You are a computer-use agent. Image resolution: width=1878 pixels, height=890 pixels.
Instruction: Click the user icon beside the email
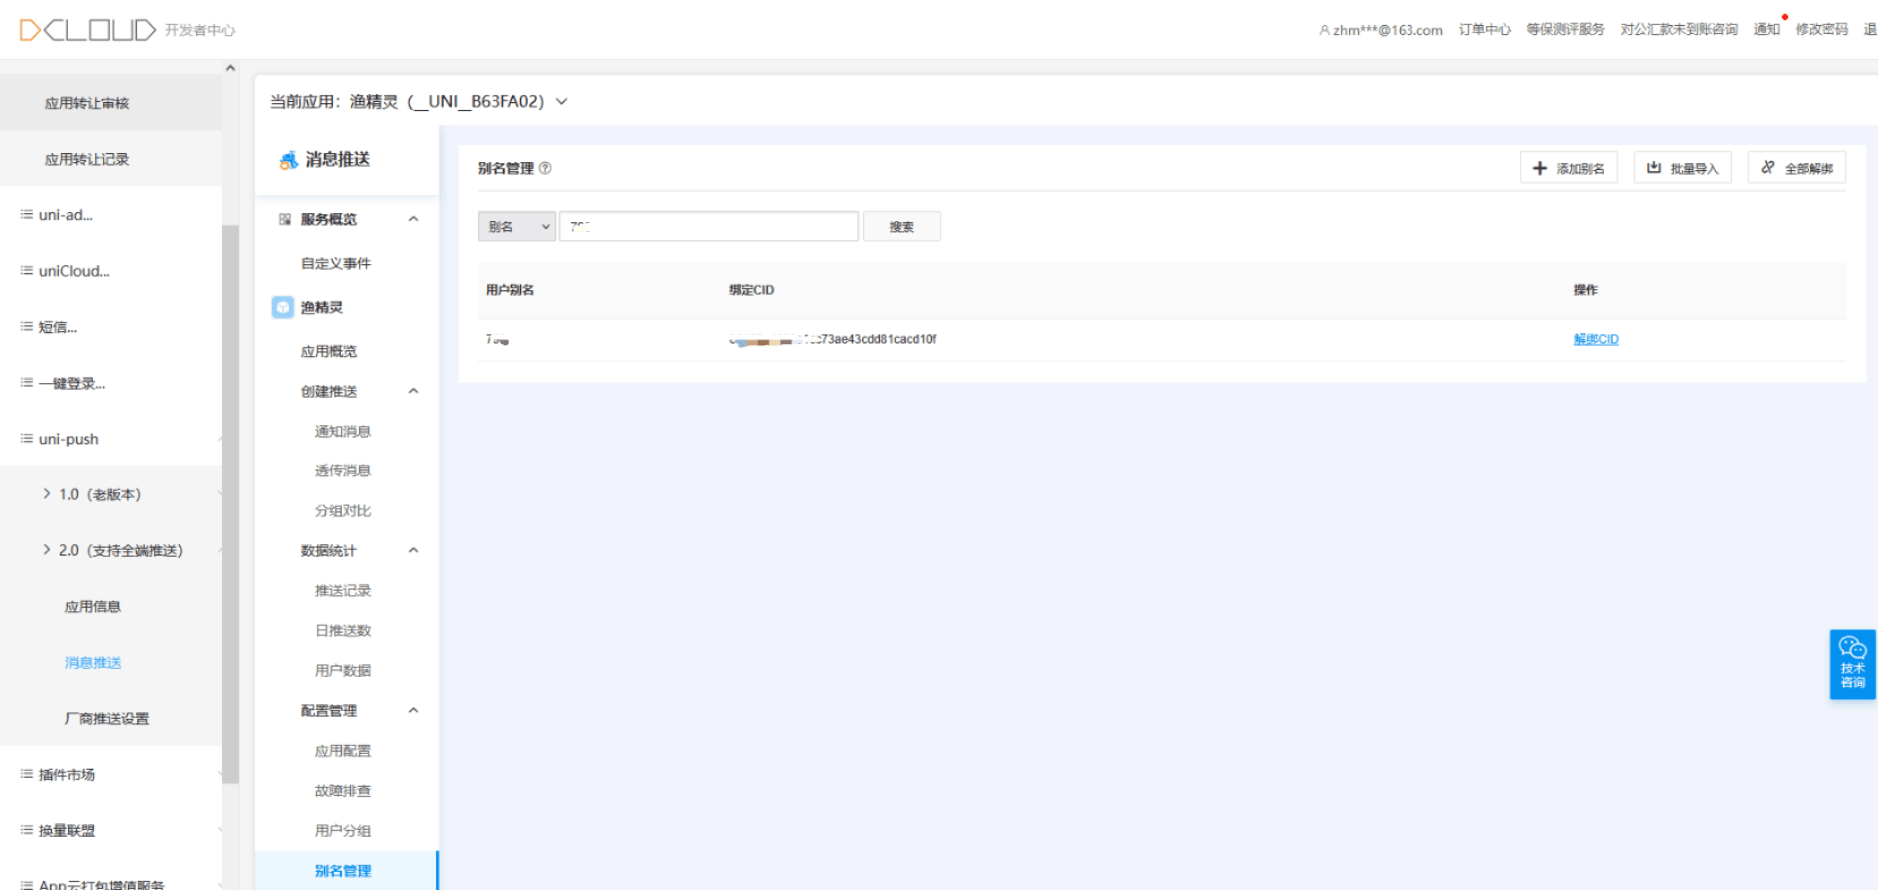pyautogui.click(x=1324, y=30)
